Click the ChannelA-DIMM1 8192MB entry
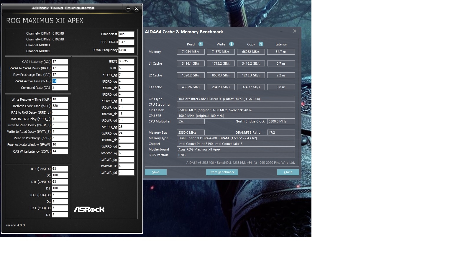The image size is (453, 255). pyautogui.click(x=45, y=34)
